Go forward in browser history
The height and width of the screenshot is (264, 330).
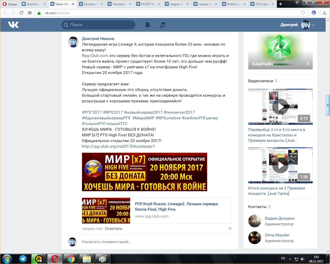pos(13,13)
